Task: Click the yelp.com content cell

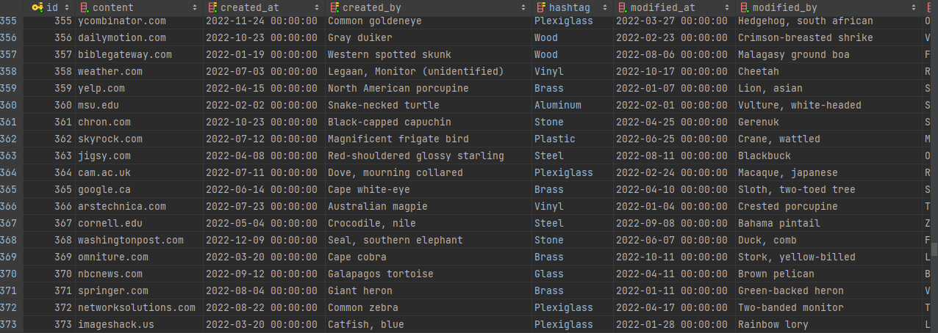Action: pyautogui.click(x=139, y=88)
